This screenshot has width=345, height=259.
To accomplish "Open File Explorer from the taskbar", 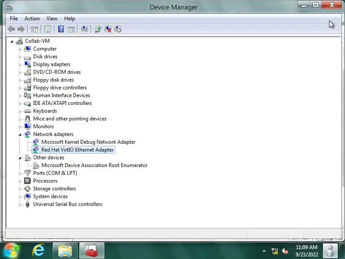I will 65,251.
